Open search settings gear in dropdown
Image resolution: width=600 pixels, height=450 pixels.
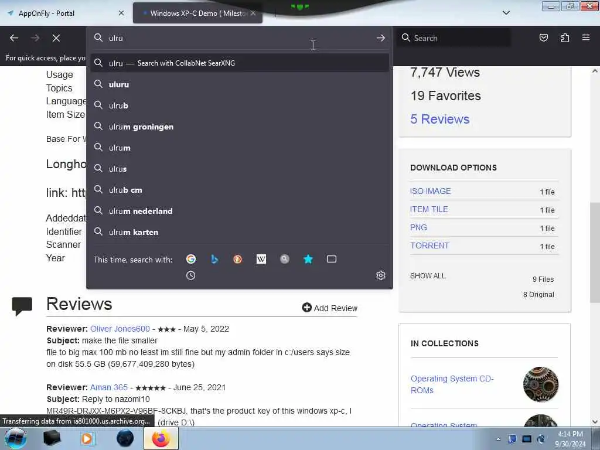380,275
